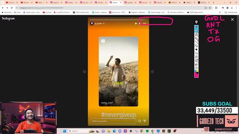Open Spotify from the taskbar
The image size is (239, 134).
coord(147,131)
